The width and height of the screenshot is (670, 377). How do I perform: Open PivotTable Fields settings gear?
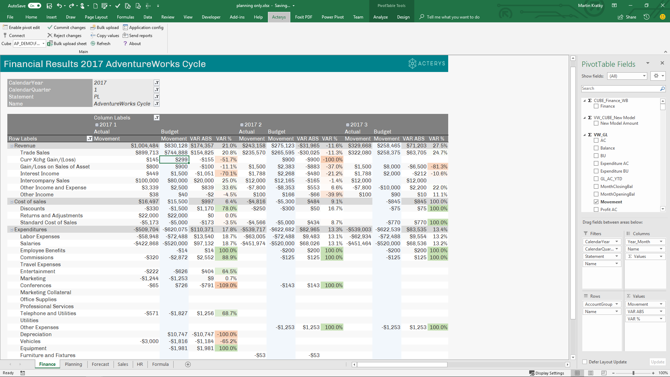tap(656, 76)
